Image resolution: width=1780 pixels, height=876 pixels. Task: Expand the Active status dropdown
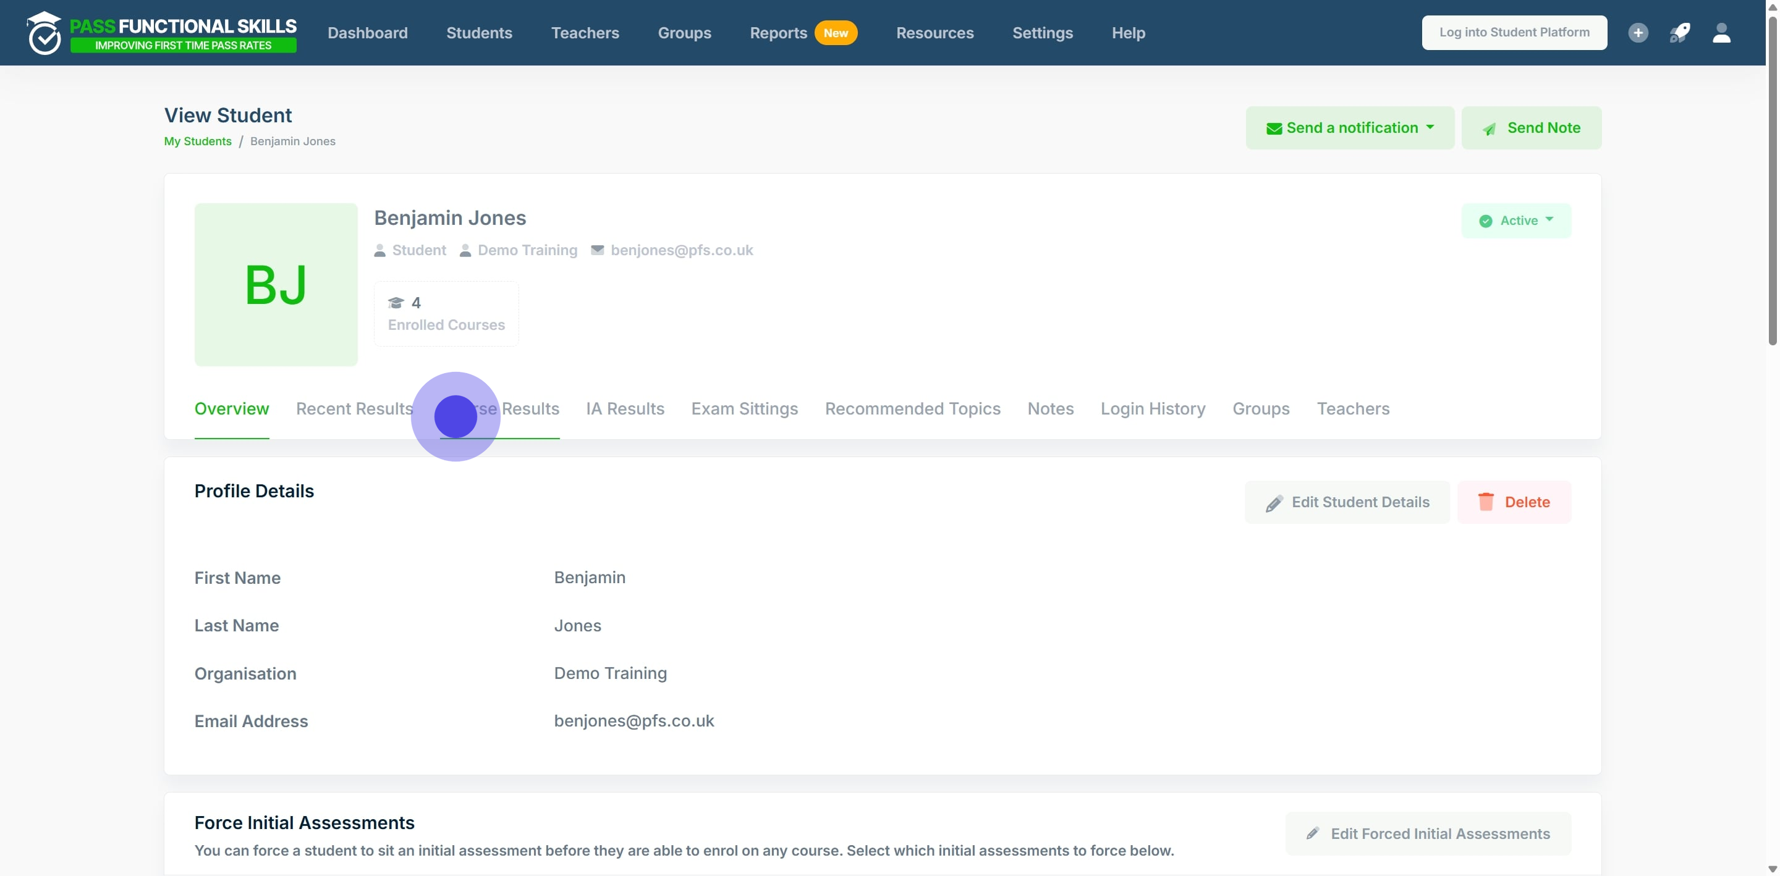tap(1516, 221)
